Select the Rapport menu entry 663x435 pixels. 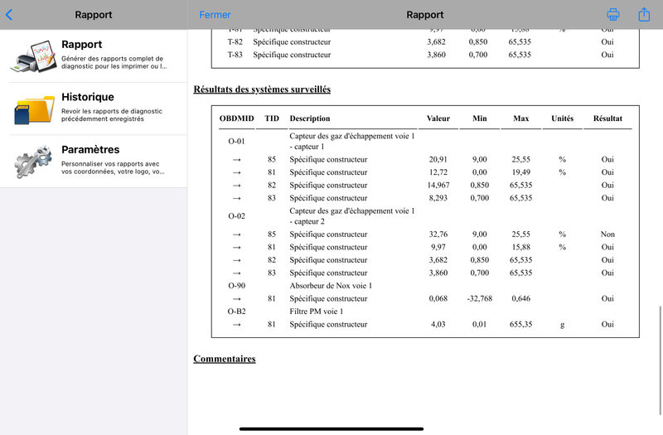point(94,56)
